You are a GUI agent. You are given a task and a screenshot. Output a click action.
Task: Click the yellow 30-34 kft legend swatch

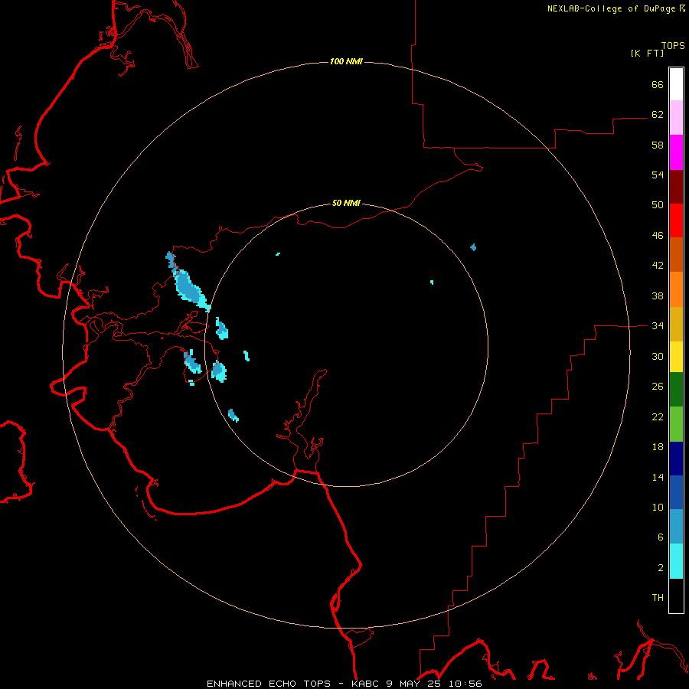pos(676,356)
